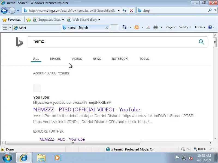Click the vertical scrollbar thumb
This screenshot has width=218, height=163.
click(215, 42)
